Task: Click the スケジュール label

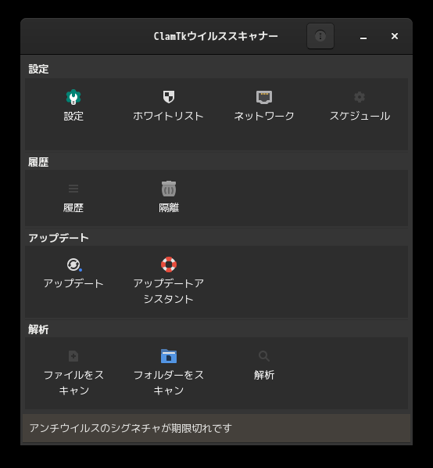Action: [360, 116]
